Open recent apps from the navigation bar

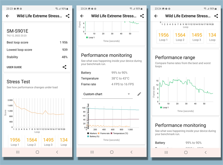18,152
